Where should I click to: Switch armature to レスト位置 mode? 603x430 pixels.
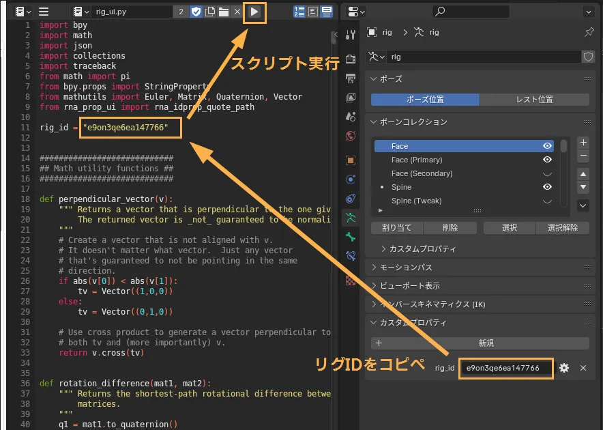click(534, 100)
